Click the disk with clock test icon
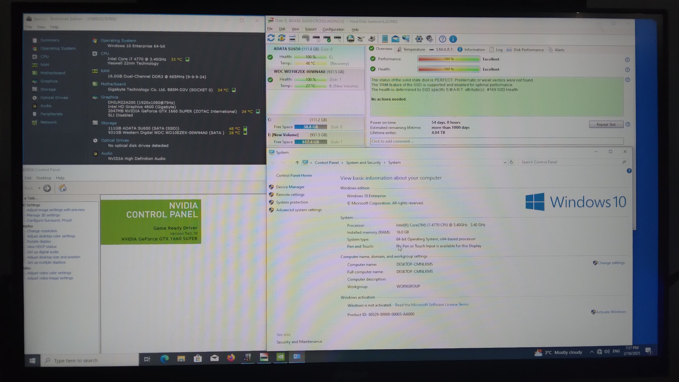 pyautogui.click(x=316, y=39)
